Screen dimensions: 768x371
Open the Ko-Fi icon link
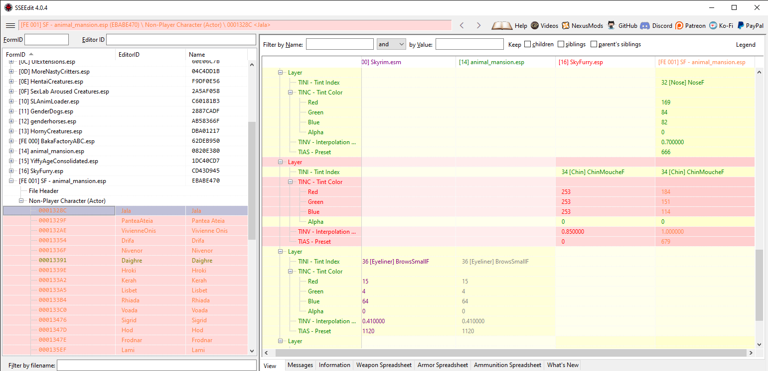tap(713, 25)
